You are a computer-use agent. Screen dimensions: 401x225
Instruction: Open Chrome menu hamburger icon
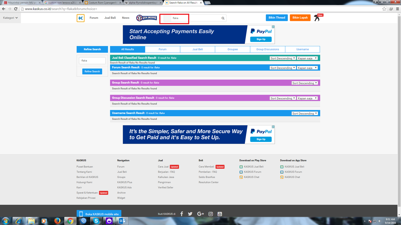[x=397, y=9]
